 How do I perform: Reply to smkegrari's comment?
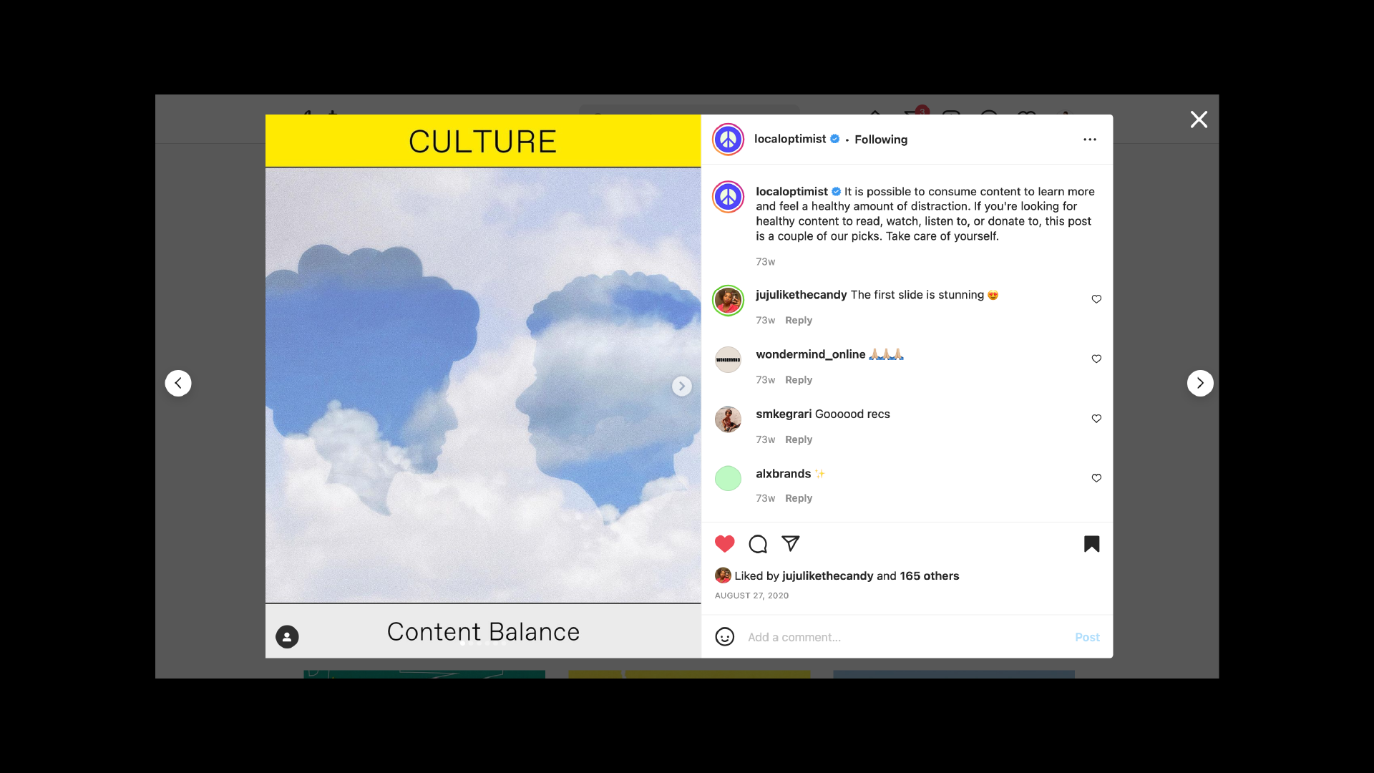coord(798,439)
